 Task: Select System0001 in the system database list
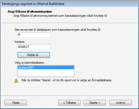(46, 68)
